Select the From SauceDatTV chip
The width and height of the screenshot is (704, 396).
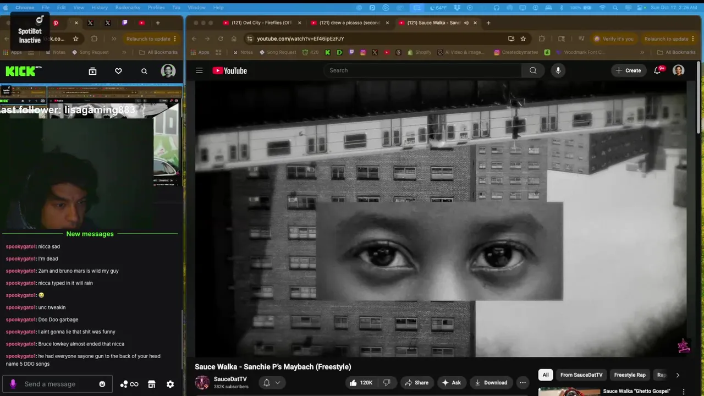[581, 375]
